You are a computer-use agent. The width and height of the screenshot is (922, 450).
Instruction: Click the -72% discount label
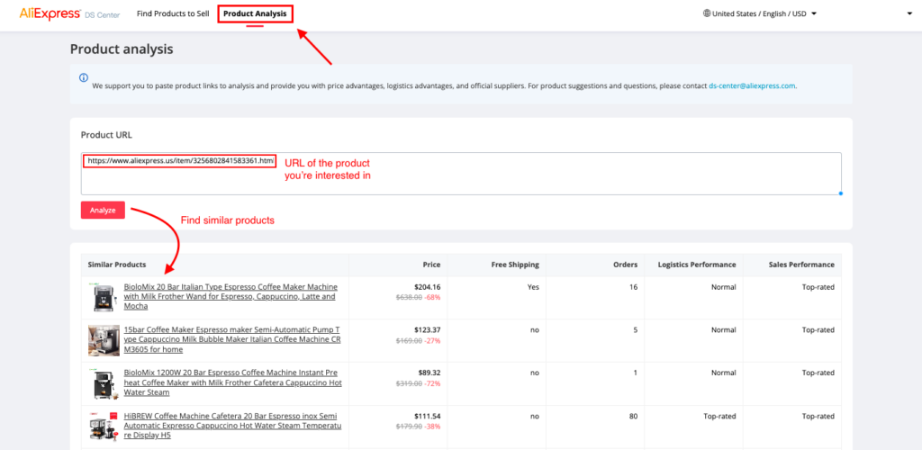point(433,383)
